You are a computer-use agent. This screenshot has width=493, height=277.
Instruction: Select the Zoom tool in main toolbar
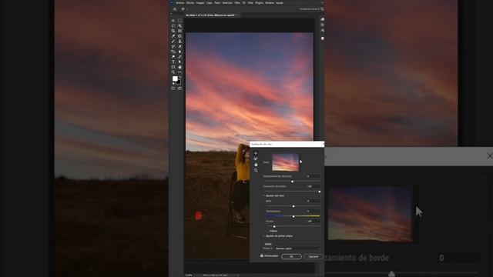coord(173,72)
